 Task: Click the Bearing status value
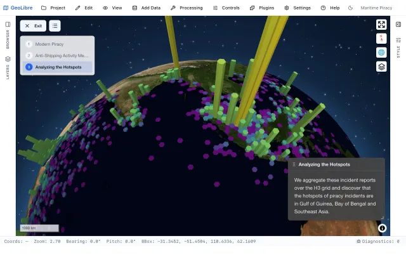click(83, 241)
